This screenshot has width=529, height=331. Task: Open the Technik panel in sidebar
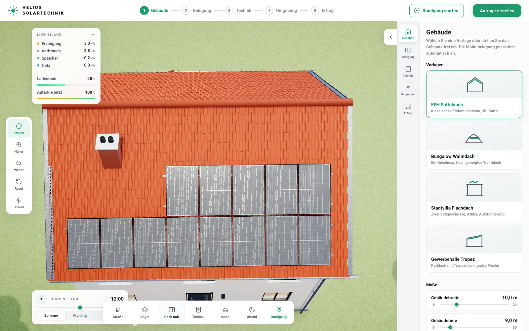pos(408,71)
